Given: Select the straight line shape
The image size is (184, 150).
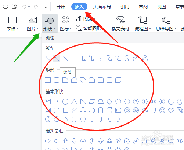Looking at the screenshot, I should click(x=48, y=58).
